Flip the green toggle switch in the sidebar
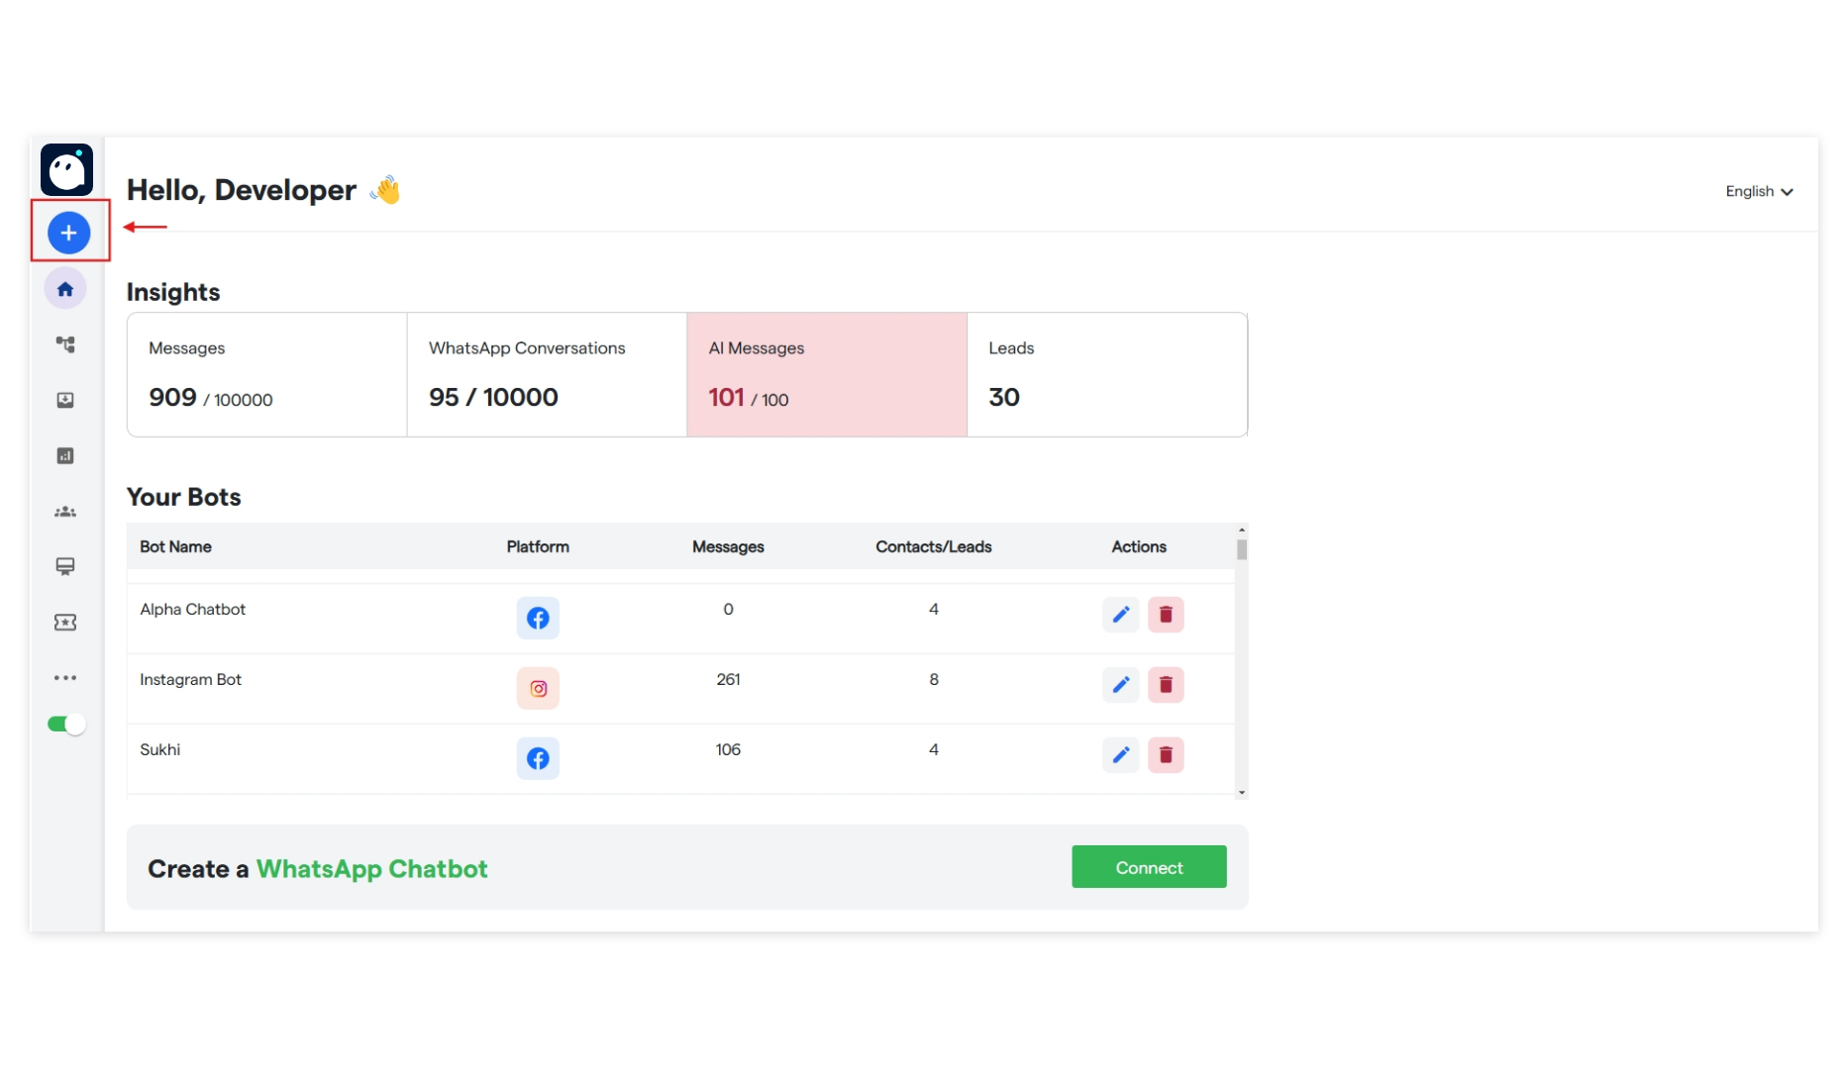Viewport: 1848px width, 1069px height. tap(65, 724)
